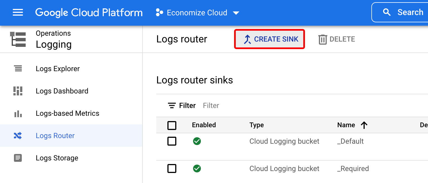
Task: Click the Enabled column header
Action: (x=204, y=125)
